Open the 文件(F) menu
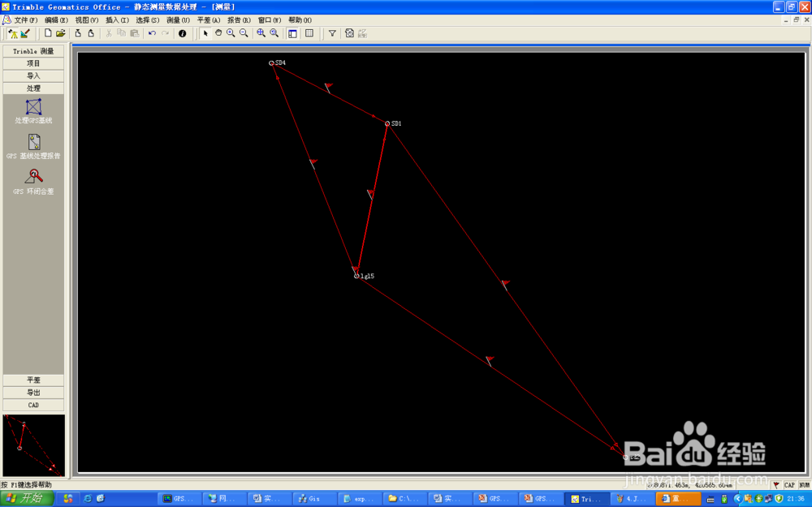 click(x=25, y=20)
